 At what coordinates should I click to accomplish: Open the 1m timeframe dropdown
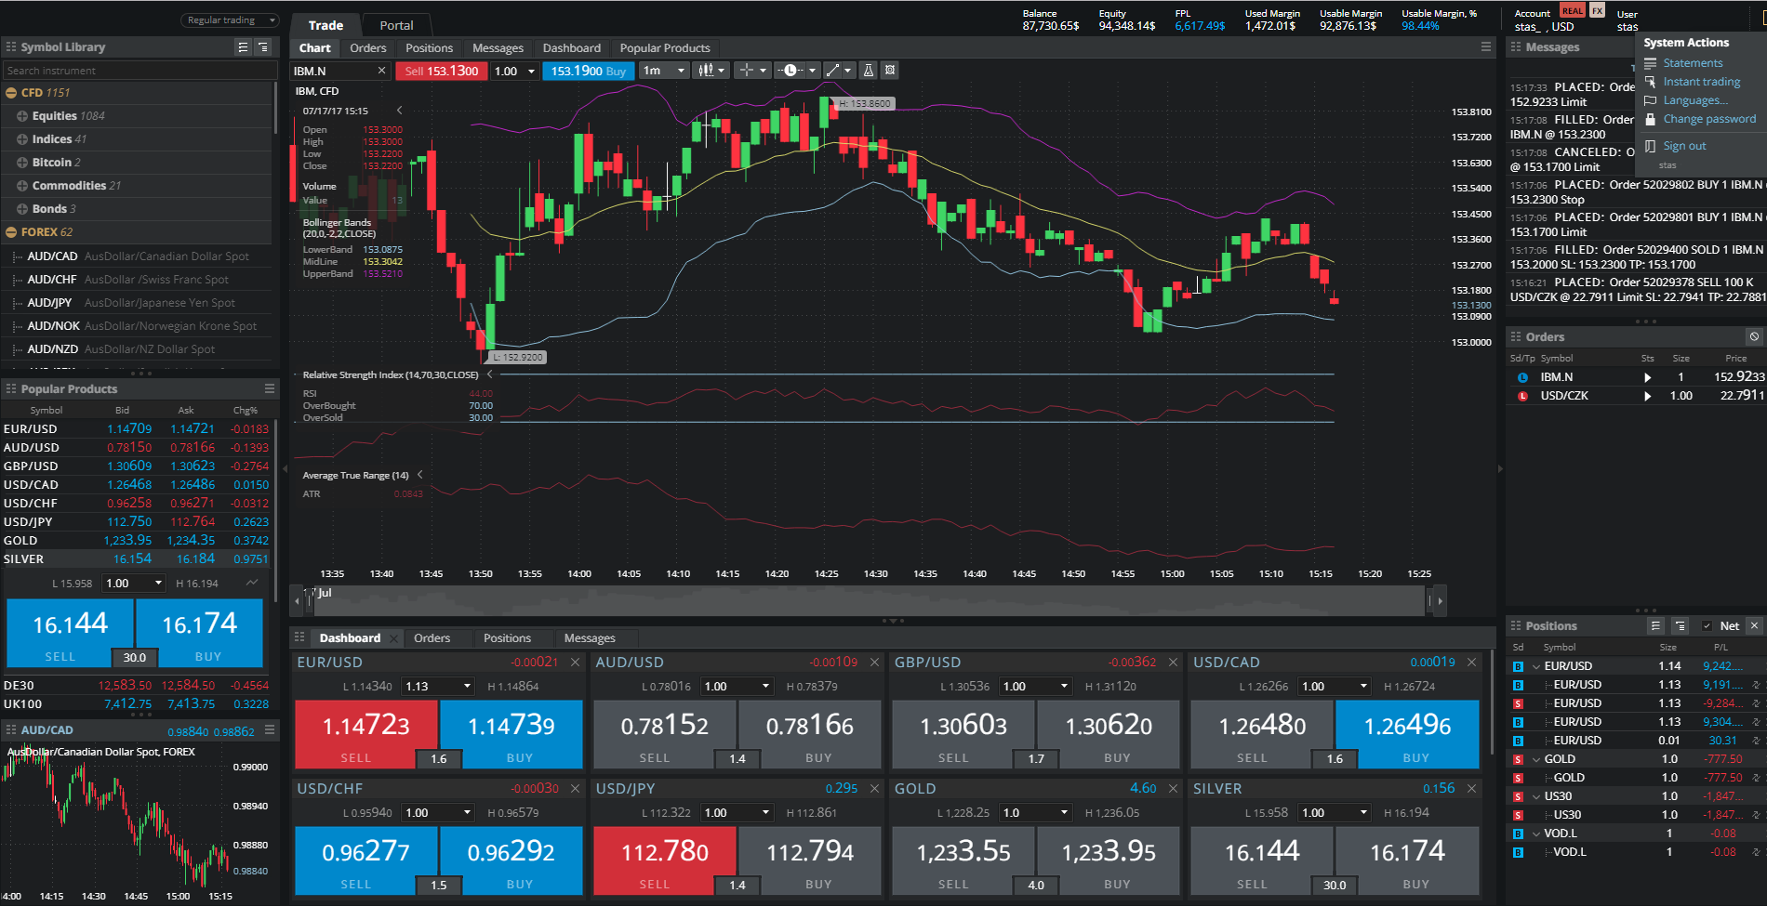click(664, 71)
